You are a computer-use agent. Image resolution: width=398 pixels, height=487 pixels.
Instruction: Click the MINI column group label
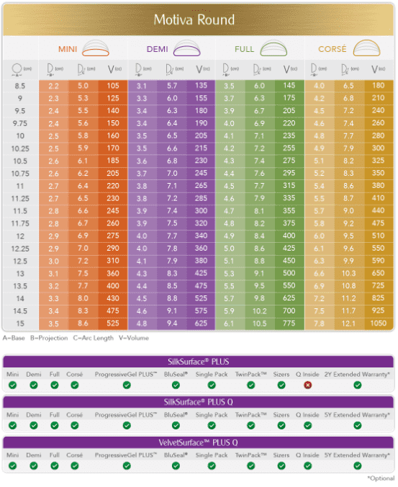click(68, 49)
